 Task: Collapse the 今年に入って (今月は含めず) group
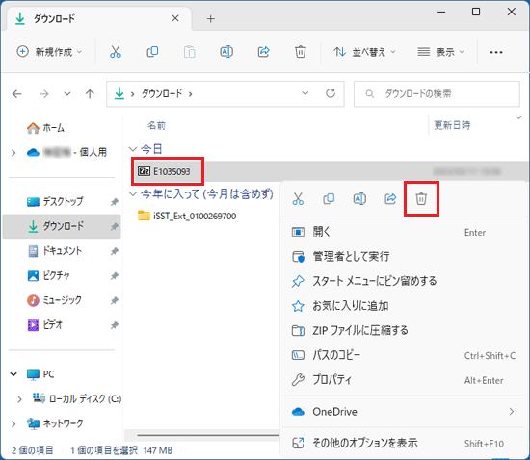click(133, 193)
